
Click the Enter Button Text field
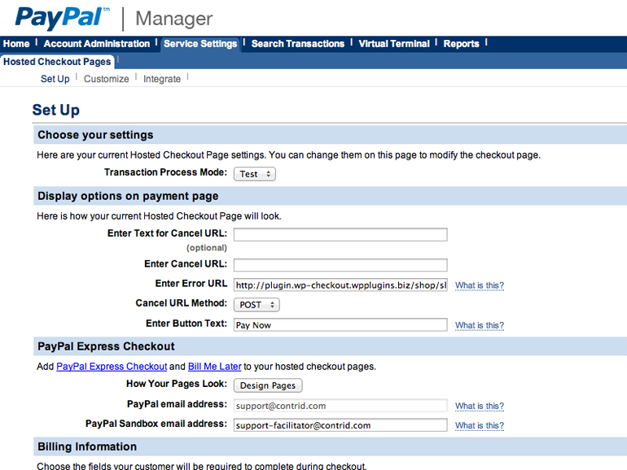tap(340, 325)
